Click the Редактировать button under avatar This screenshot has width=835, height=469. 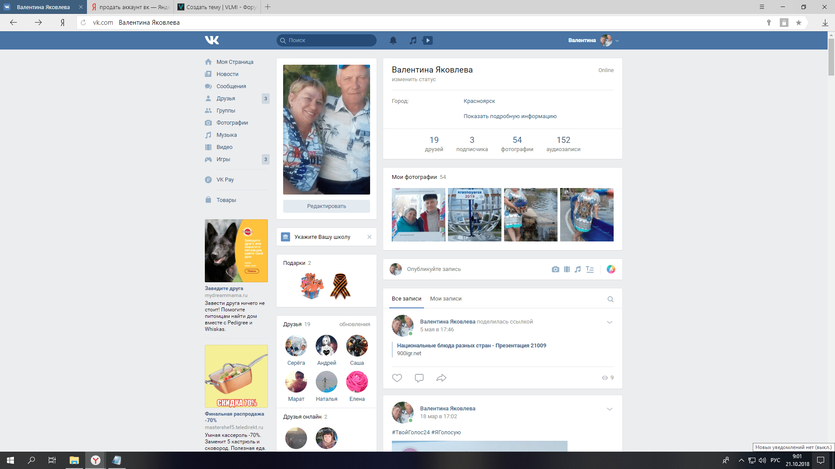[326, 206]
